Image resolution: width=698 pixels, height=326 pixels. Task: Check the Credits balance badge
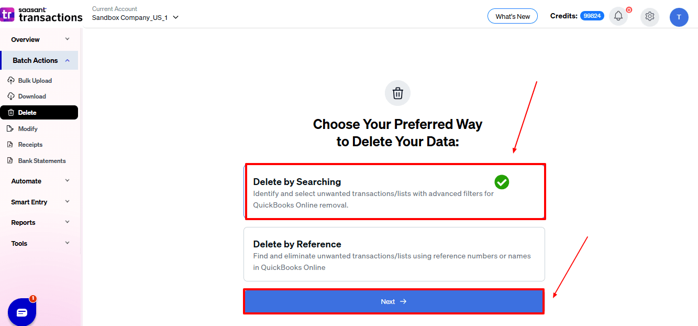pos(592,15)
